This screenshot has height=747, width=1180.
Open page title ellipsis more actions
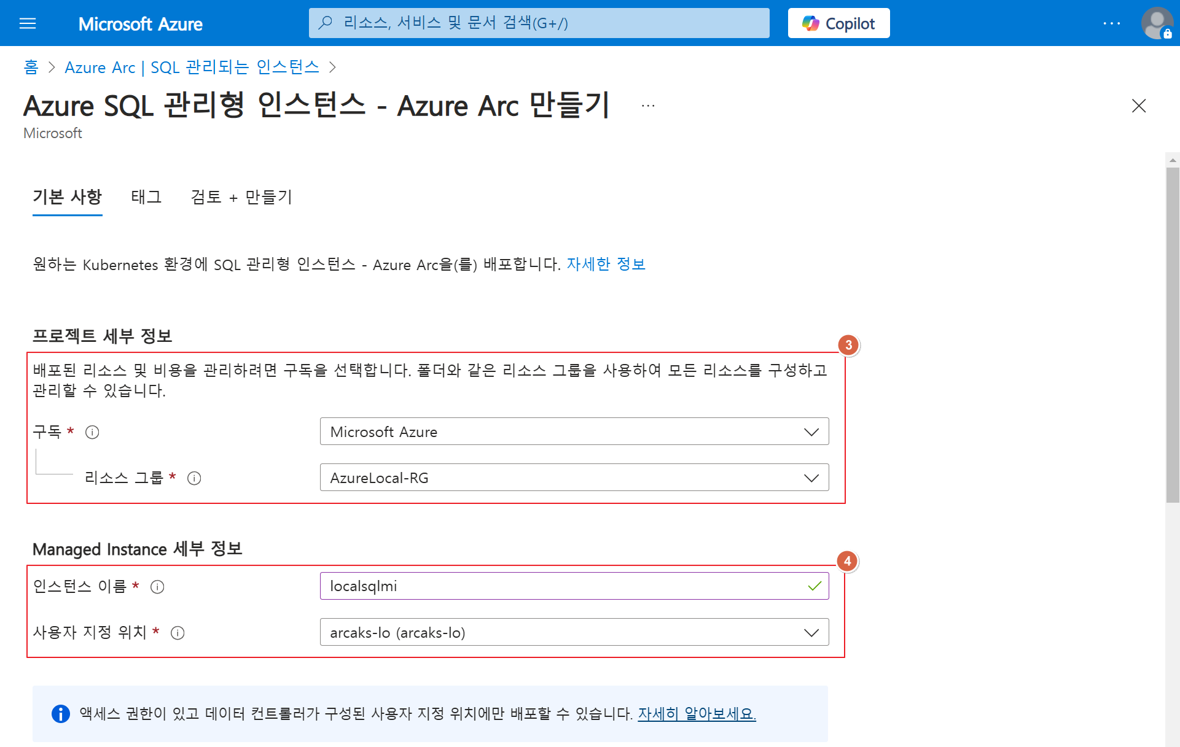[648, 106]
